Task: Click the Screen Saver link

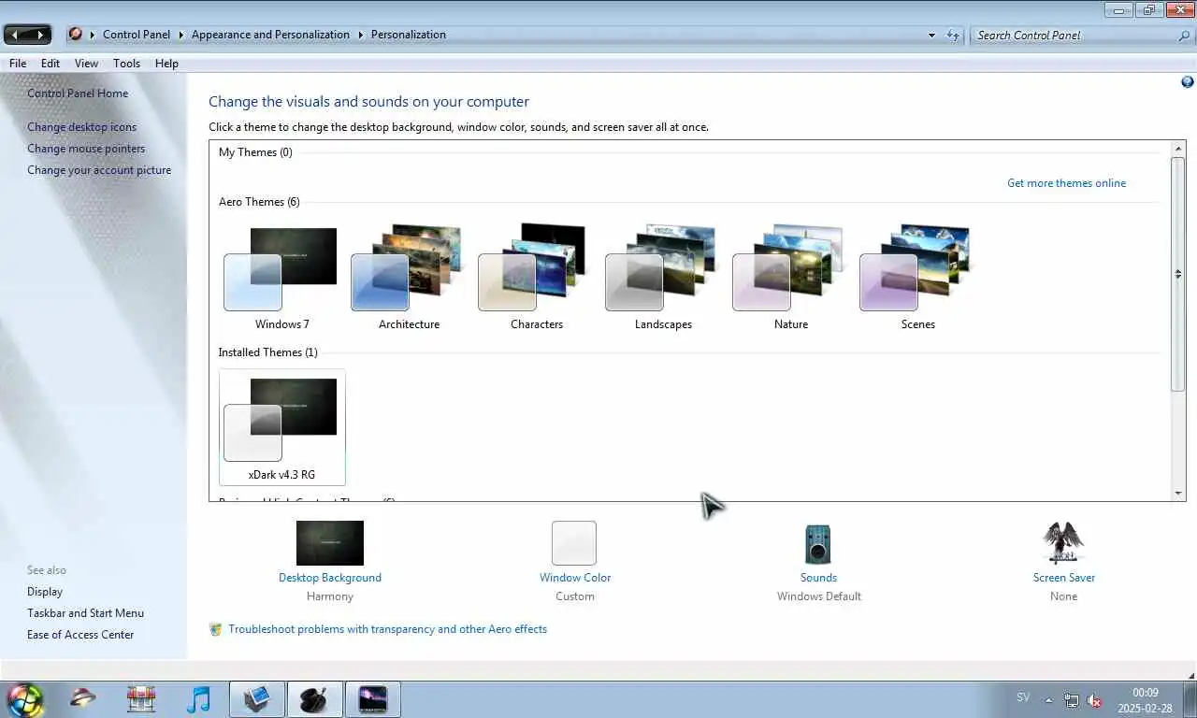Action: [1064, 578]
